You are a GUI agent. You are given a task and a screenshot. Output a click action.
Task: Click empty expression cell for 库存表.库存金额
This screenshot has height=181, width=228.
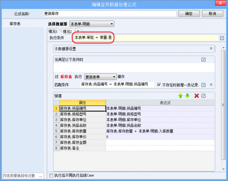click(x=160, y=142)
